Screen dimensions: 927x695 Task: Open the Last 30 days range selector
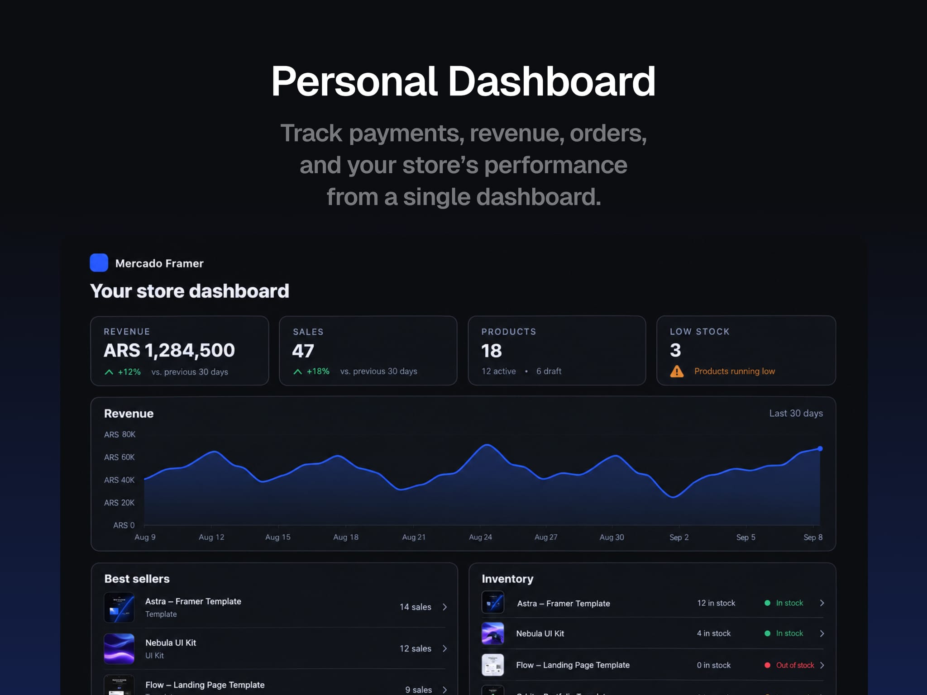click(x=796, y=413)
